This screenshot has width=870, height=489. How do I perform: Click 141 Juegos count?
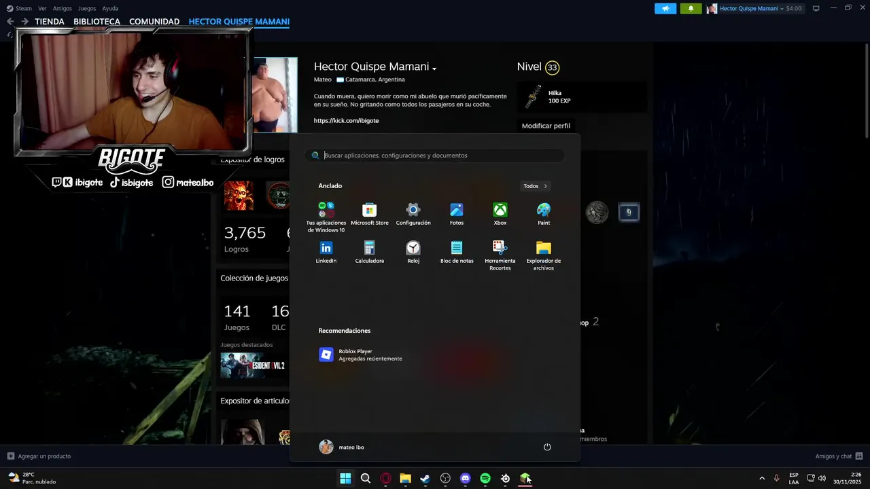[237, 316]
